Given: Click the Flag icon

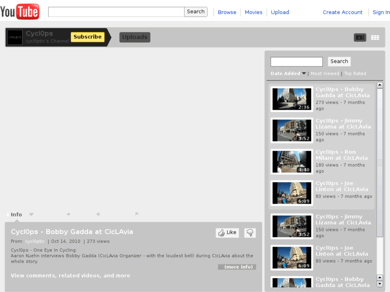Looking at the screenshot, I should [x=137, y=214].
